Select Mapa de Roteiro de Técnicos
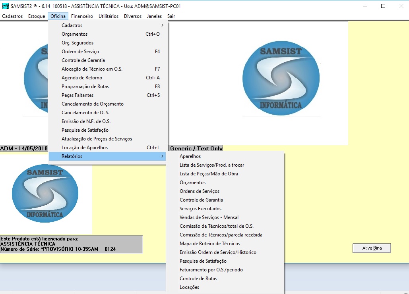 coord(225,244)
